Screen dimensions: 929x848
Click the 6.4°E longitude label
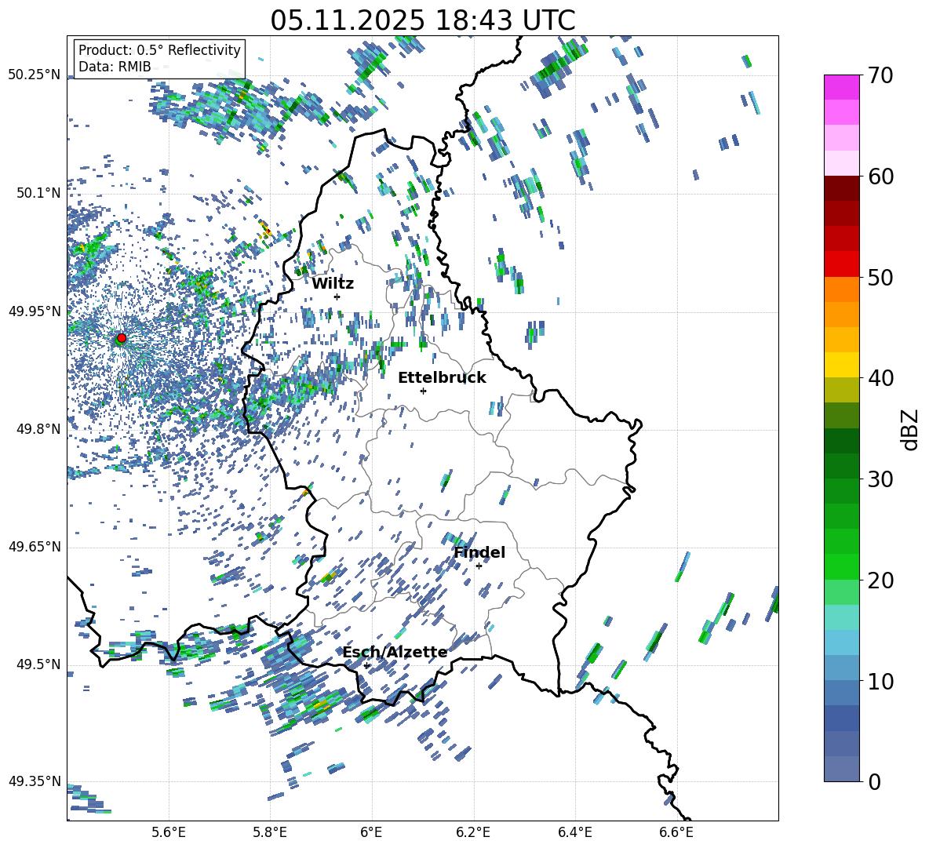(574, 832)
